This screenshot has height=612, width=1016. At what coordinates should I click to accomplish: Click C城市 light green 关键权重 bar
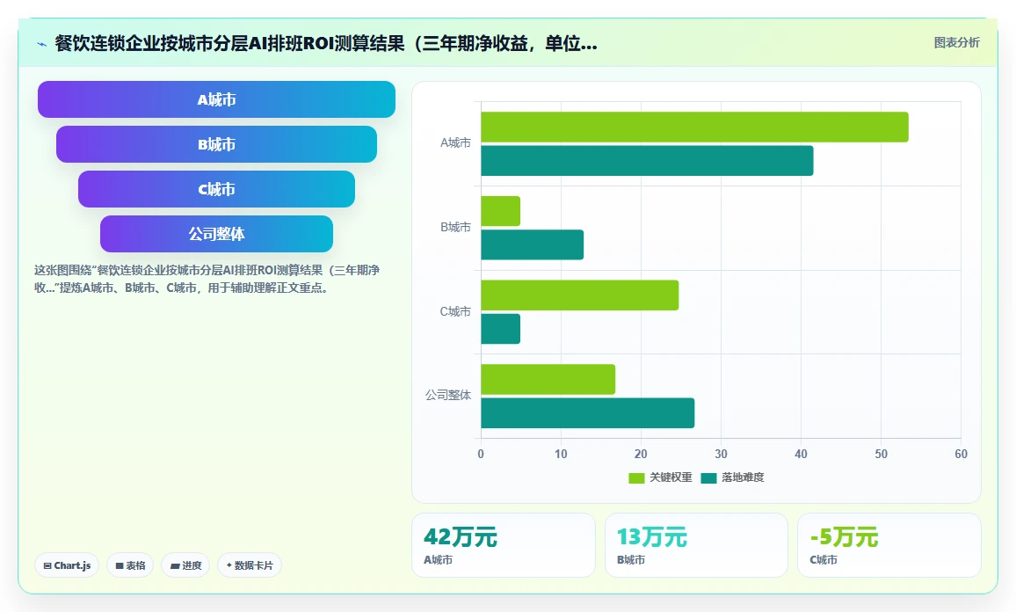[x=579, y=295]
